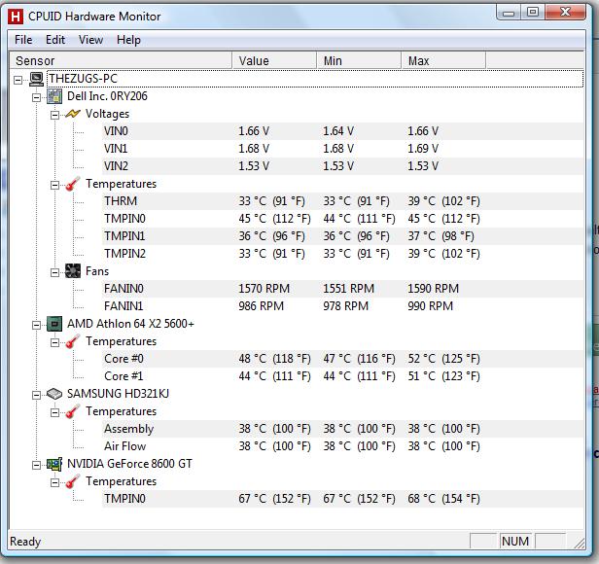Open the Help menu
This screenshot has width=599, height=564.
point(128,40)
